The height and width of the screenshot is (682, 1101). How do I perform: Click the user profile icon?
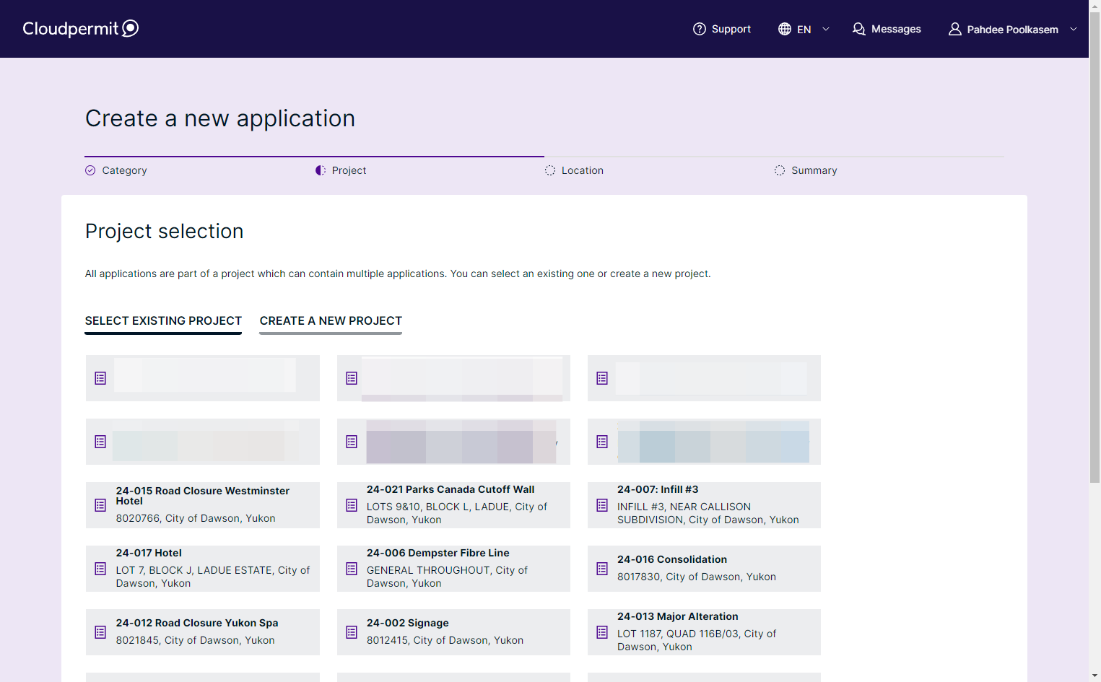pos(955,29)
